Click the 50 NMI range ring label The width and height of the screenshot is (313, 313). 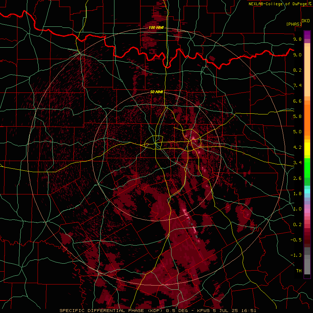(156, 92)
